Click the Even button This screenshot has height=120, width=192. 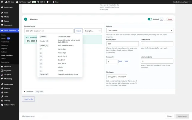[x=126, y=61]
